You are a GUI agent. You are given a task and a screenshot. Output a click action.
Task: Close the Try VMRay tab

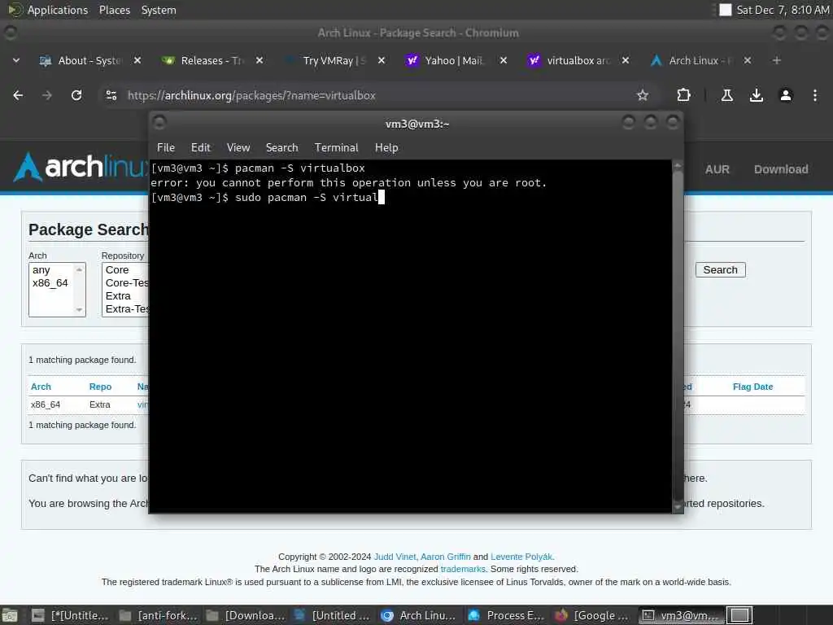tap(382, 60)
